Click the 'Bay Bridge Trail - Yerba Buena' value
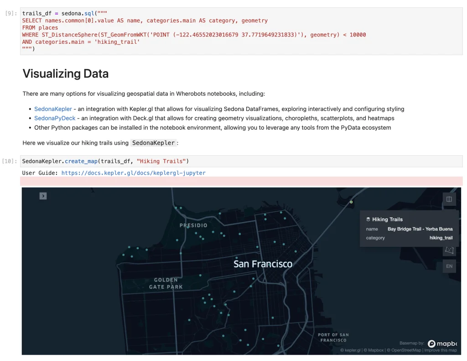Viewport: 467px width, 361px height. pyautogui.click(x=420, y=229)
